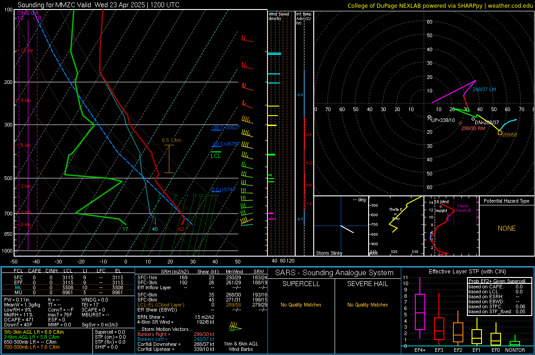
Task: Click the Supercell = 0.0 index
Action: pos(110,332)
